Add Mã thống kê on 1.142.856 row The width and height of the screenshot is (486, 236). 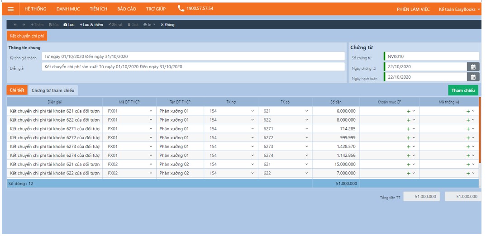click(x=468, y=156)
